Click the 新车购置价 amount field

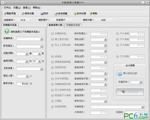pos(99,34)
